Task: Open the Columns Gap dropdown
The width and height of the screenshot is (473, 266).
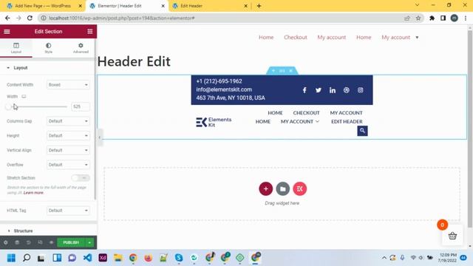Action: click(68, 121)
